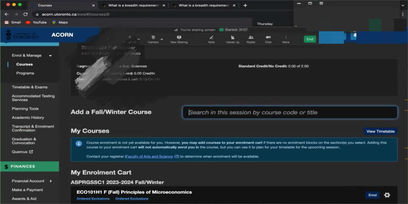The width and height of the screenshot is (408, 204).
Task: Click the View Timetable button
Action: coord(380,131)
